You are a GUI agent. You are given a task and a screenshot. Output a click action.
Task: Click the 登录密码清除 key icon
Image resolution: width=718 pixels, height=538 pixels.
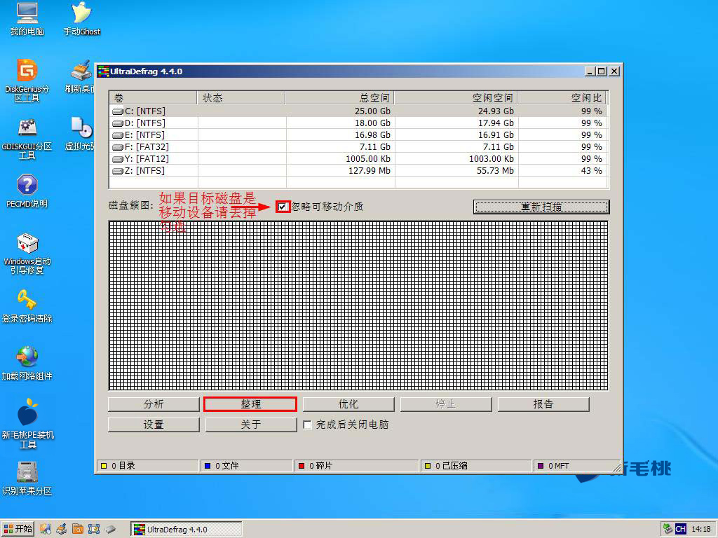27,307
